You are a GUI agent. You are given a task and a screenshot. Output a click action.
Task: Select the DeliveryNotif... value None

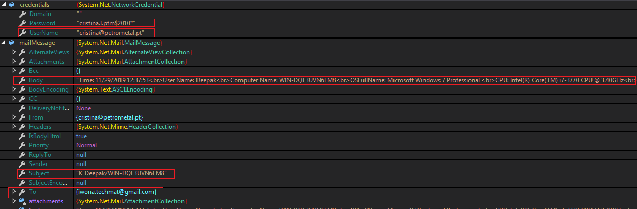click(x=83, y=108)
